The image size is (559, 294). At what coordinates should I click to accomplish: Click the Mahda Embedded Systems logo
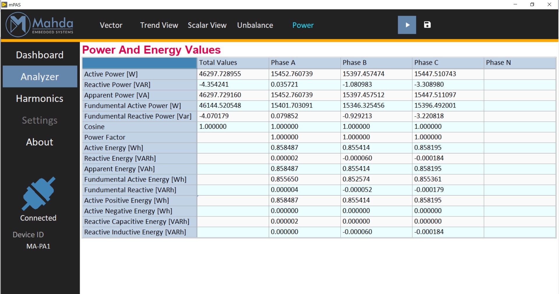40,25
